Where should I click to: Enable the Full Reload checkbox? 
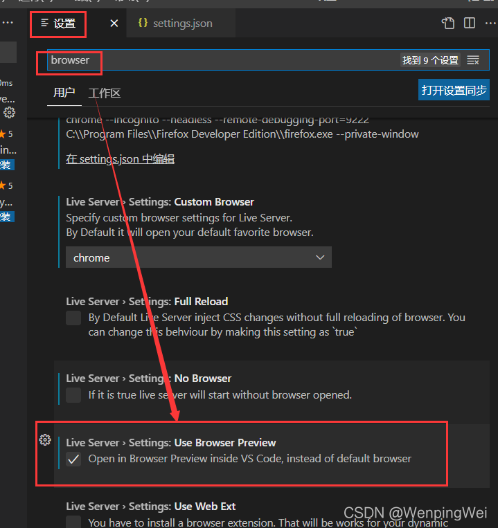coord(73,318)
